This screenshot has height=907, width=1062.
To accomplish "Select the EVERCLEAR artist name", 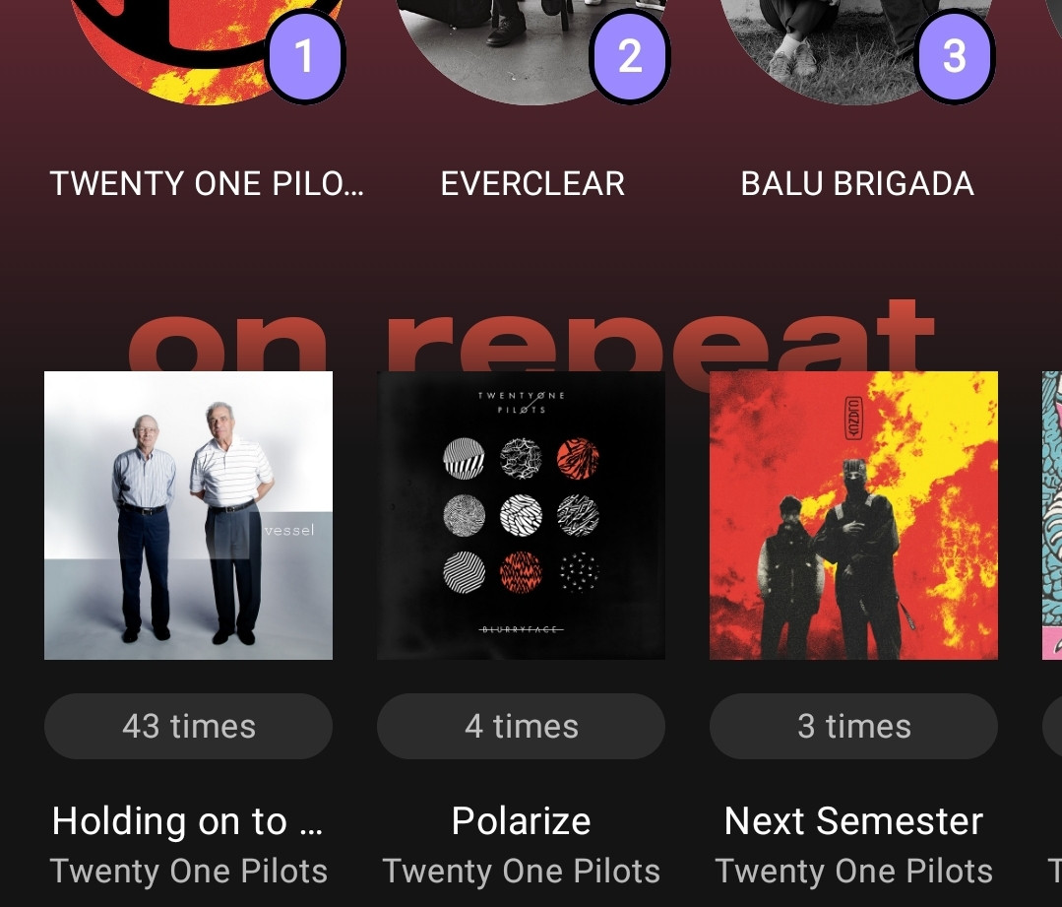I will [532, 184].
